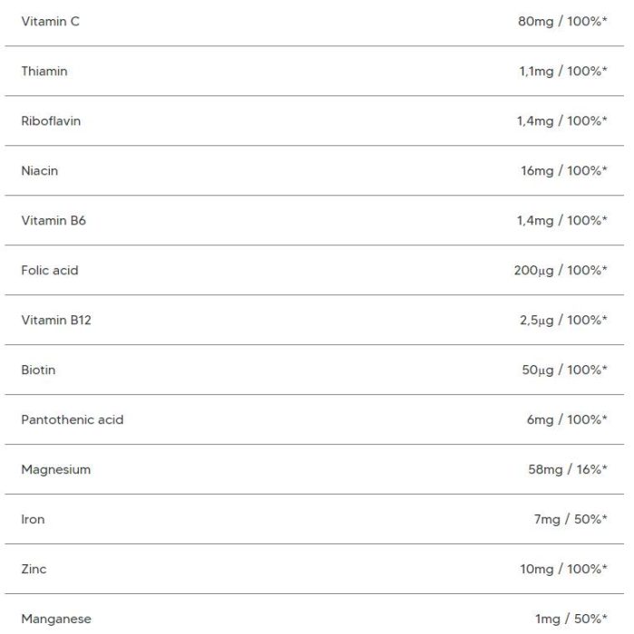
Task: Click the Riboflavin row label
Action: (51, 120)
